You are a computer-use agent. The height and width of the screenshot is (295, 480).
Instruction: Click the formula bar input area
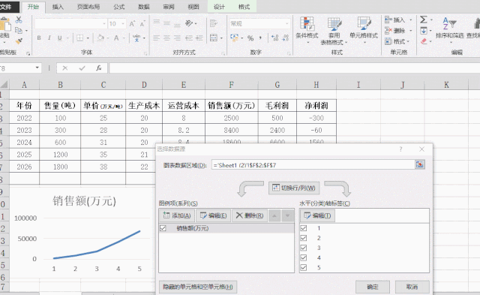(294, 68)
